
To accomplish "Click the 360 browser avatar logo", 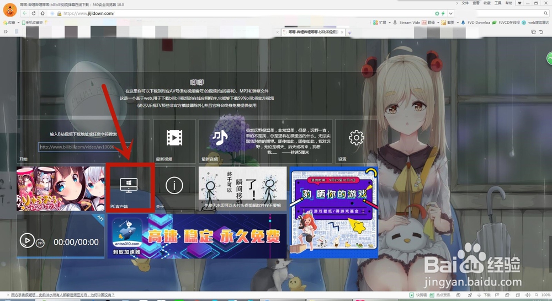I will click(10, 10).
